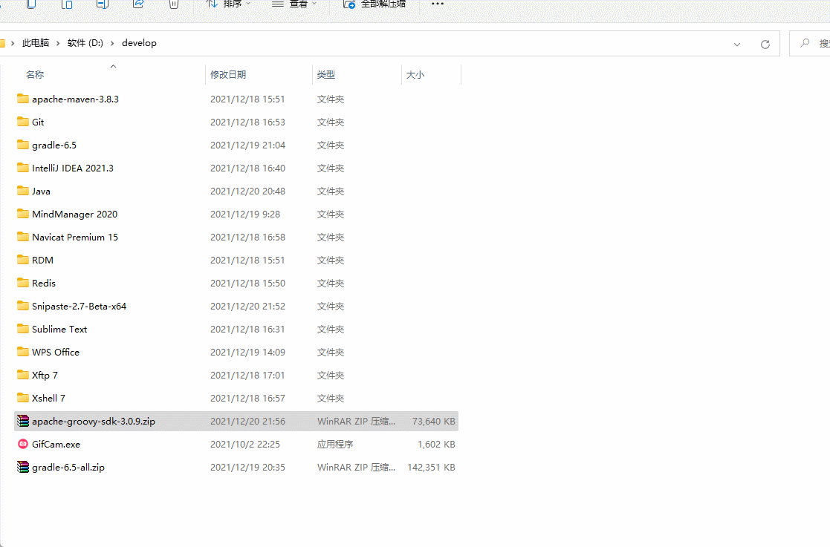
Task: Click WinRAR icon of gradle-6.5-all.zip
Action: 23,467
